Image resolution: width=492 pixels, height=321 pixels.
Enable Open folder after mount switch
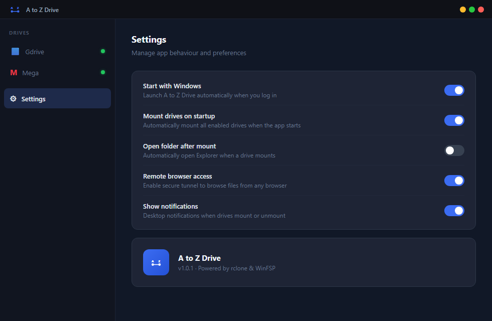tap(454, 150)
